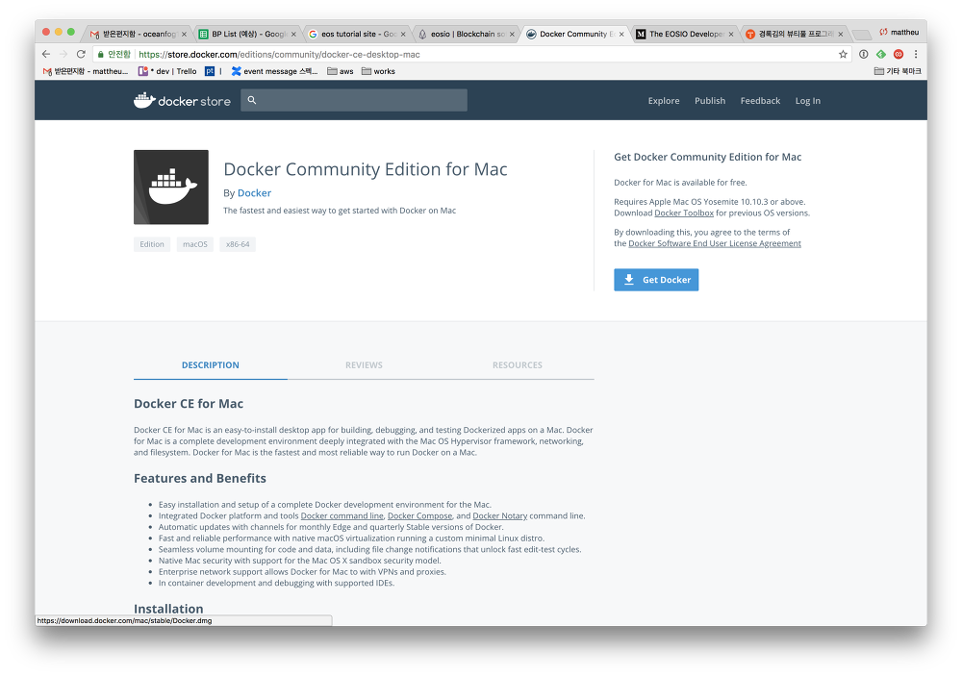Click the search magnifier icon
This screenshot has height=676, width=962.
[251, 100]
